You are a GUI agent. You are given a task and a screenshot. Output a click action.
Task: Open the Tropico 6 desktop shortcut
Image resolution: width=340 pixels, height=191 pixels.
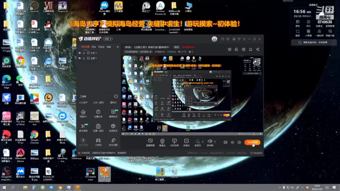point(62,7)
